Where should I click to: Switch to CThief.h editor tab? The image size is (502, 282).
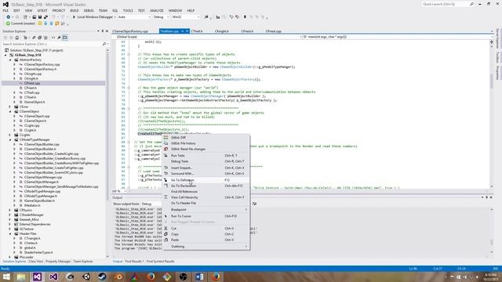pyautogui.click(x=197, y=31)
